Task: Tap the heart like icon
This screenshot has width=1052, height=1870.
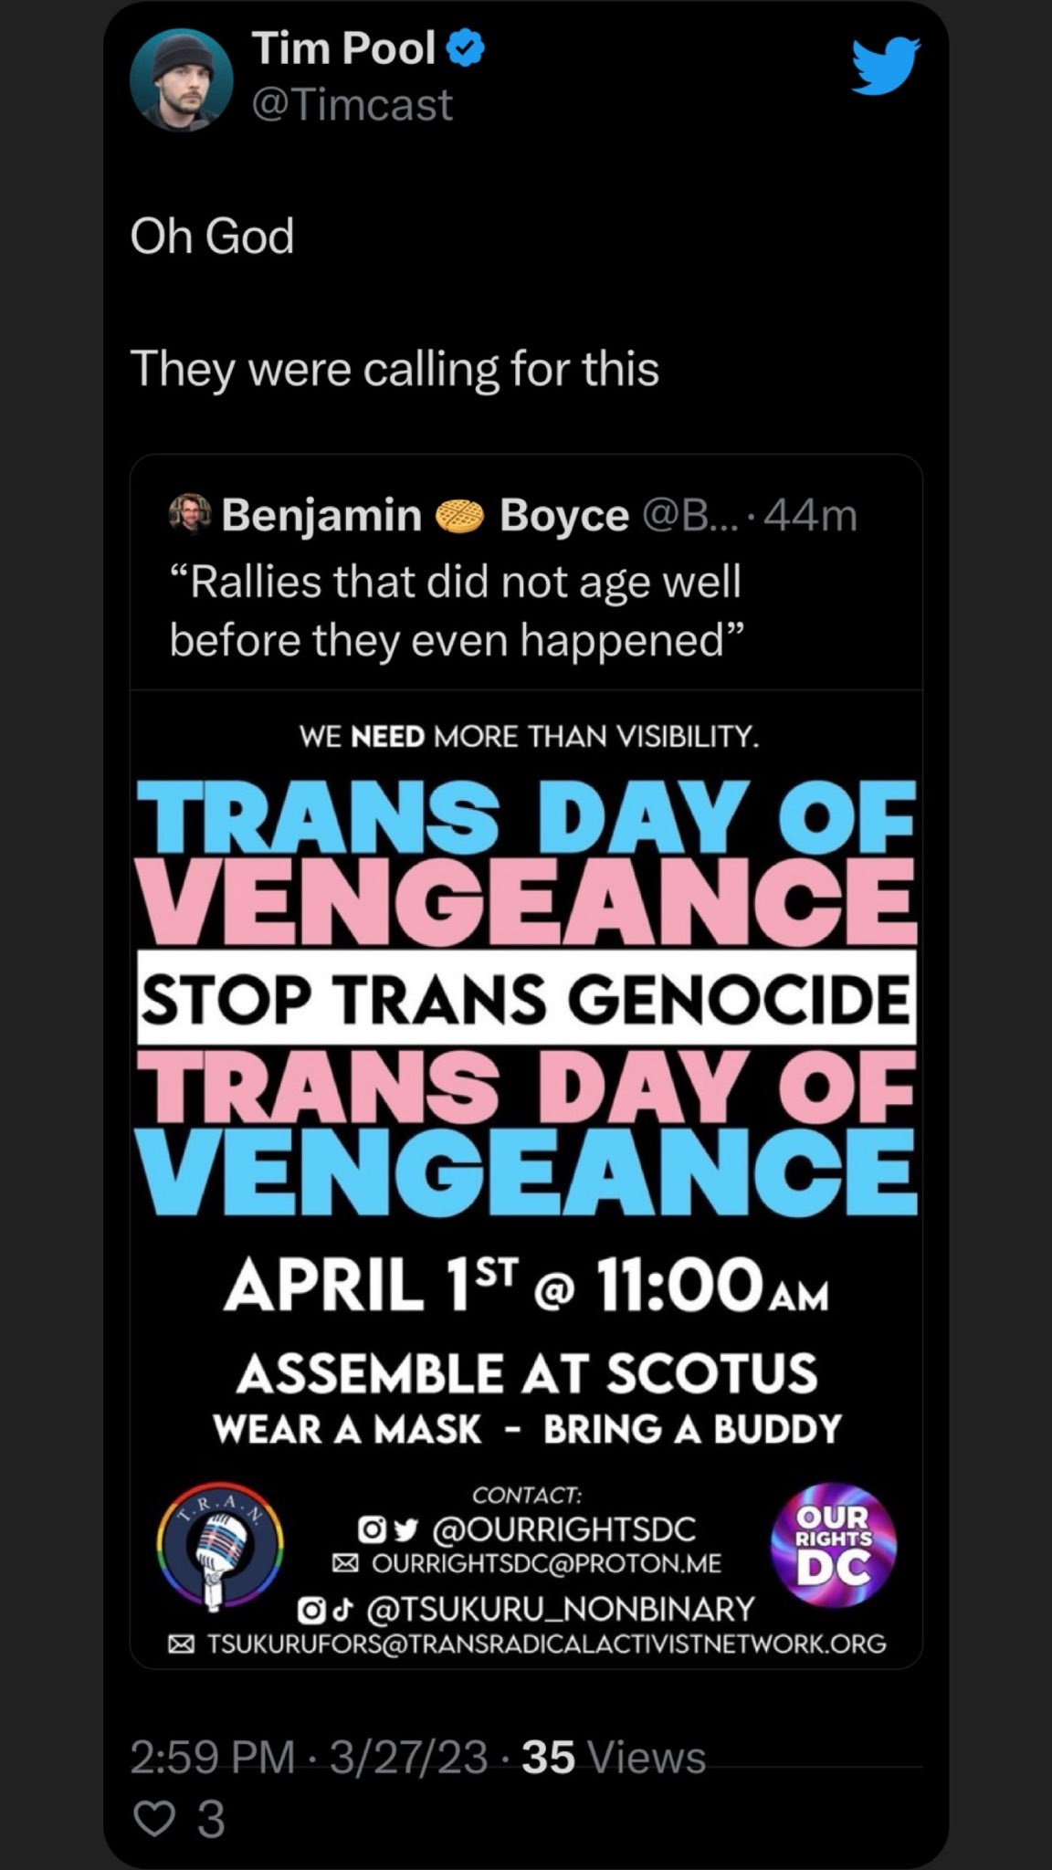Action: coord(154,1819)
